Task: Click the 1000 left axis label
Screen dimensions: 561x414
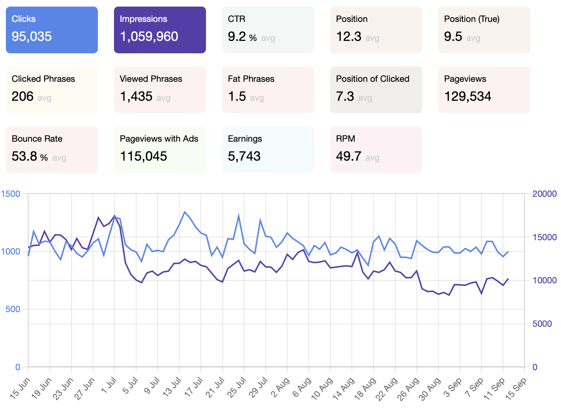Action: click(x=11, y=252)
